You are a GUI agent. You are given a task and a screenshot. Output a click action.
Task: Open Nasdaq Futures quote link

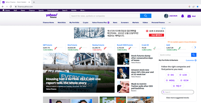(98, 45)
